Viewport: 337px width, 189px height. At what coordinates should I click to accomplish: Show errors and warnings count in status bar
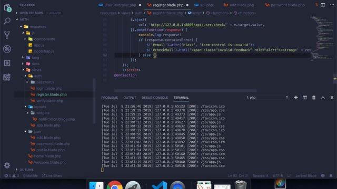[x=12, y=176]
